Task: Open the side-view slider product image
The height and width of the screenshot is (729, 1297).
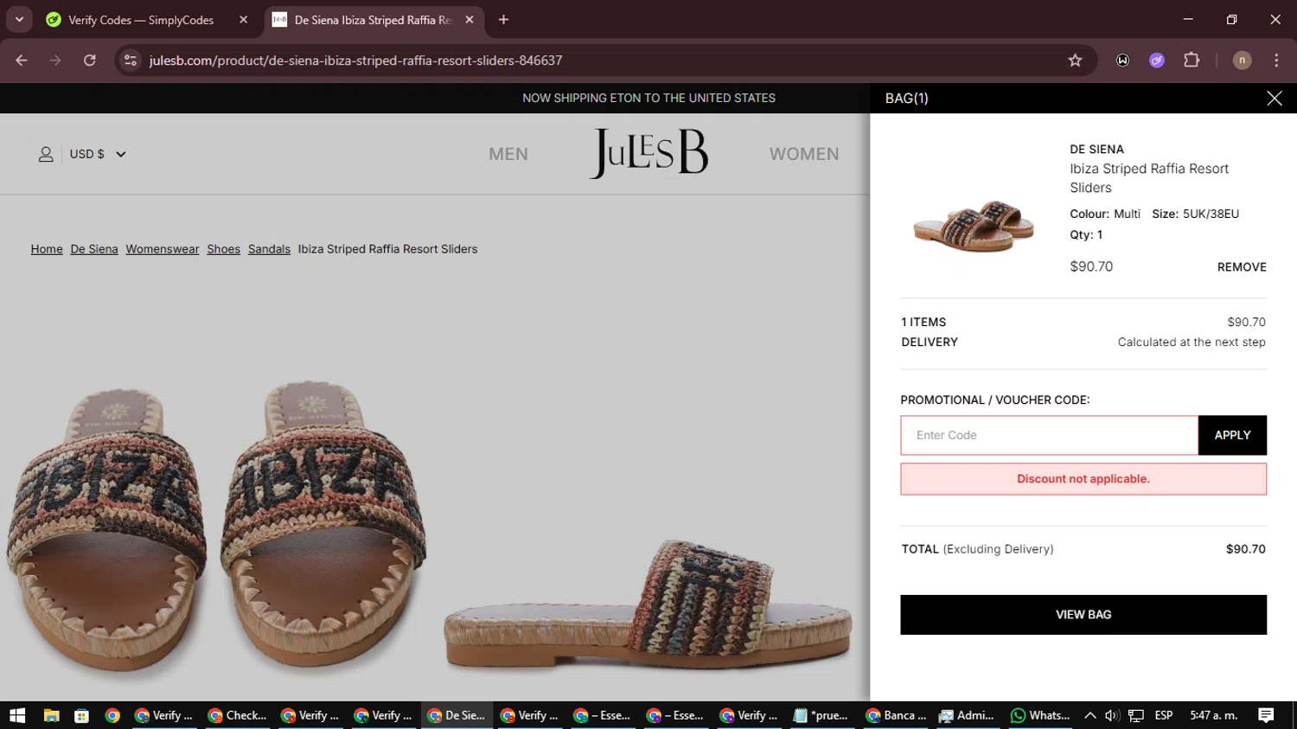Action: pyautogui.click(x=648, y=605)
